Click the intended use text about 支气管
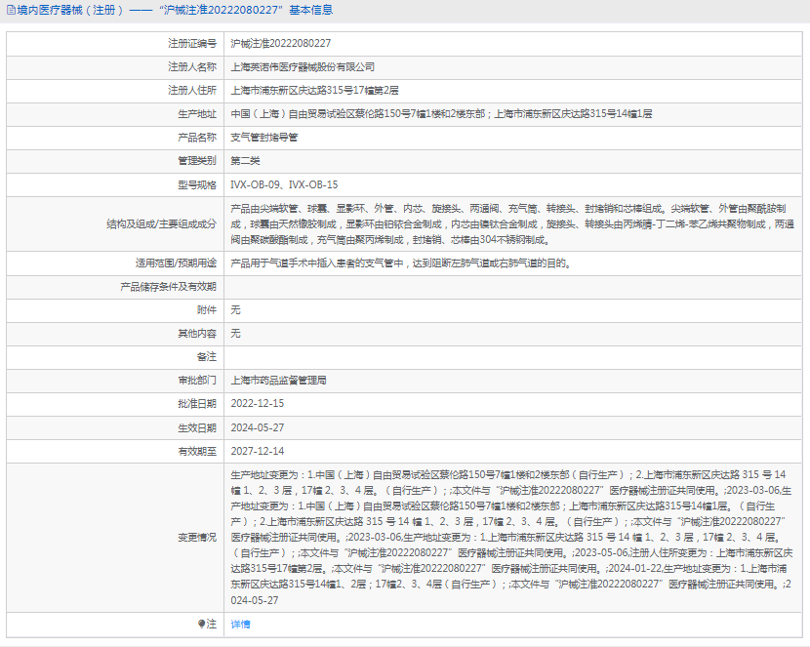Image resolution: width=810 pixels, height=647 pixels. (401, 263)
